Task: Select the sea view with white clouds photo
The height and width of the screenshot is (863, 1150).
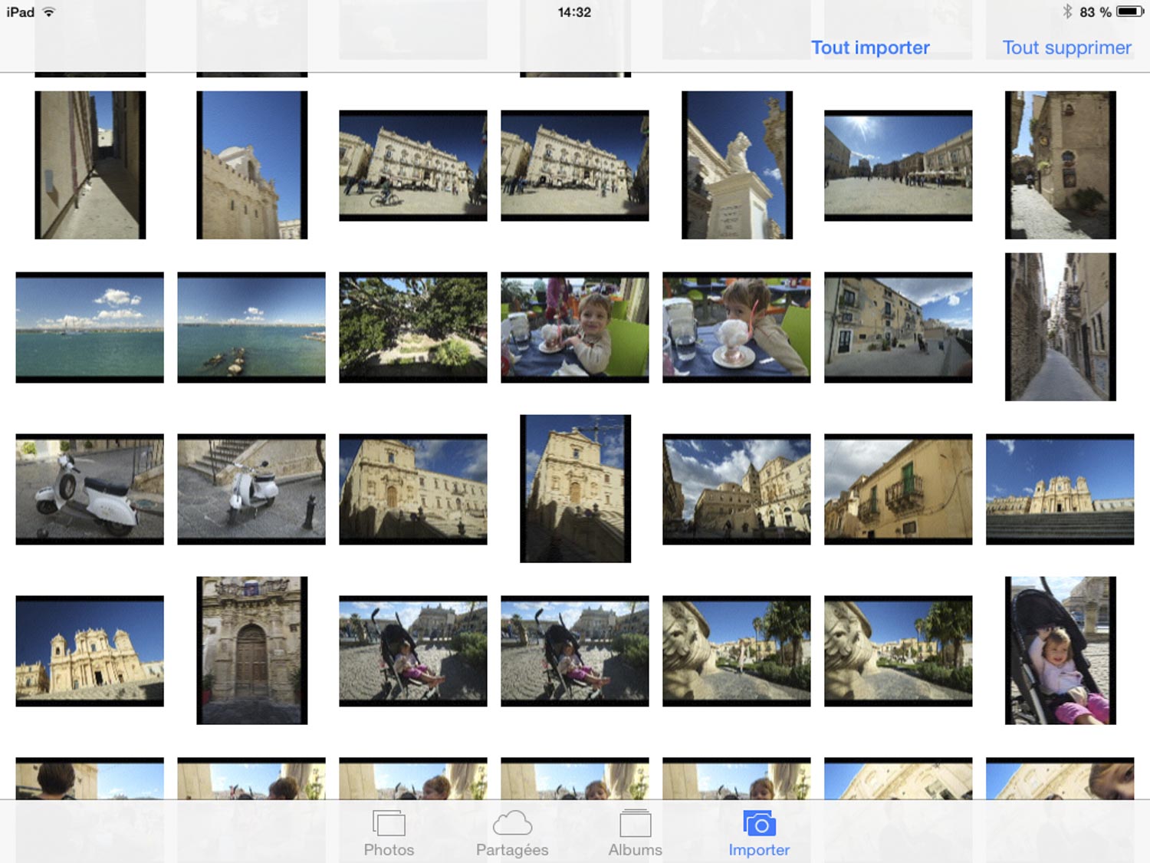Action: point(90,328)
